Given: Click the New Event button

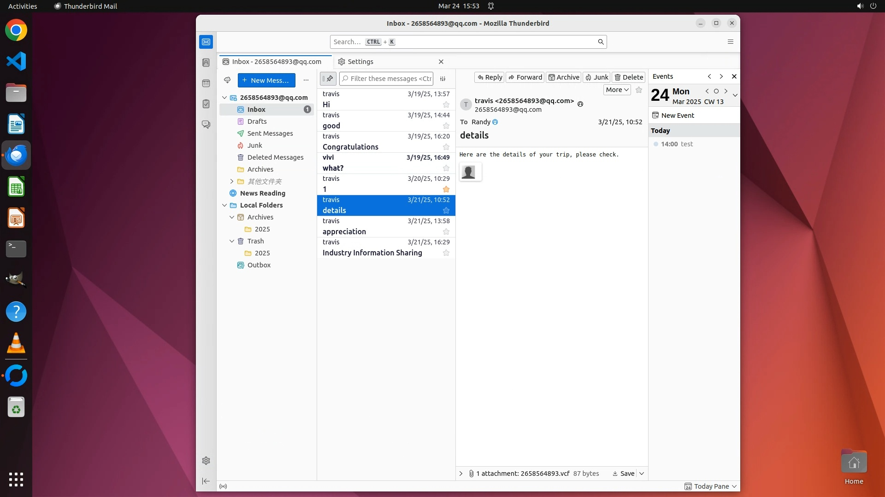Looking at the screenshot, I should pos(673,116).
